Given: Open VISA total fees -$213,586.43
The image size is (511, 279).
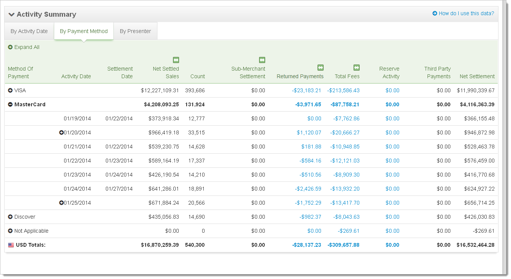Looking at the screenshot, I should tap(343, 91).
